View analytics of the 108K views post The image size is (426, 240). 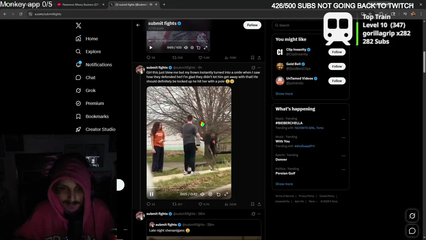tap(231, 57)
